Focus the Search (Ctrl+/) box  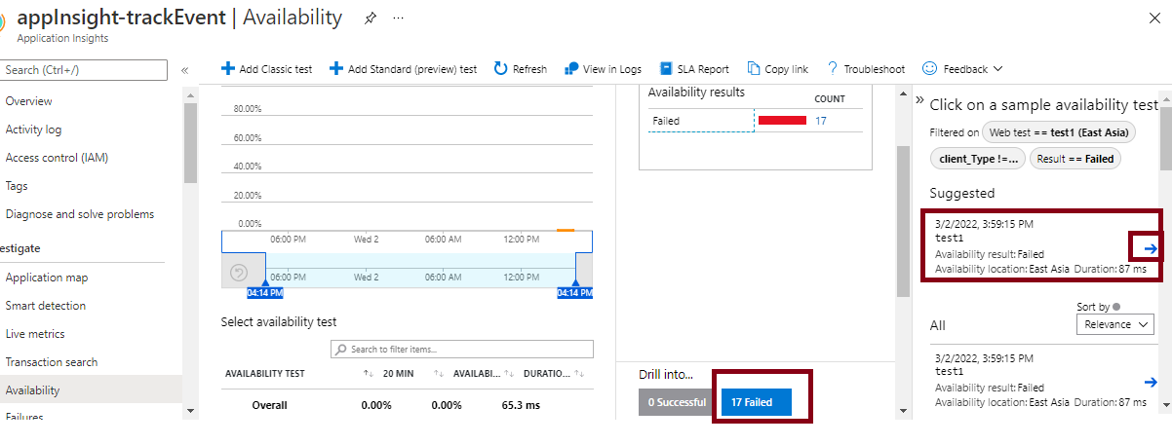(x=84, y=70)
